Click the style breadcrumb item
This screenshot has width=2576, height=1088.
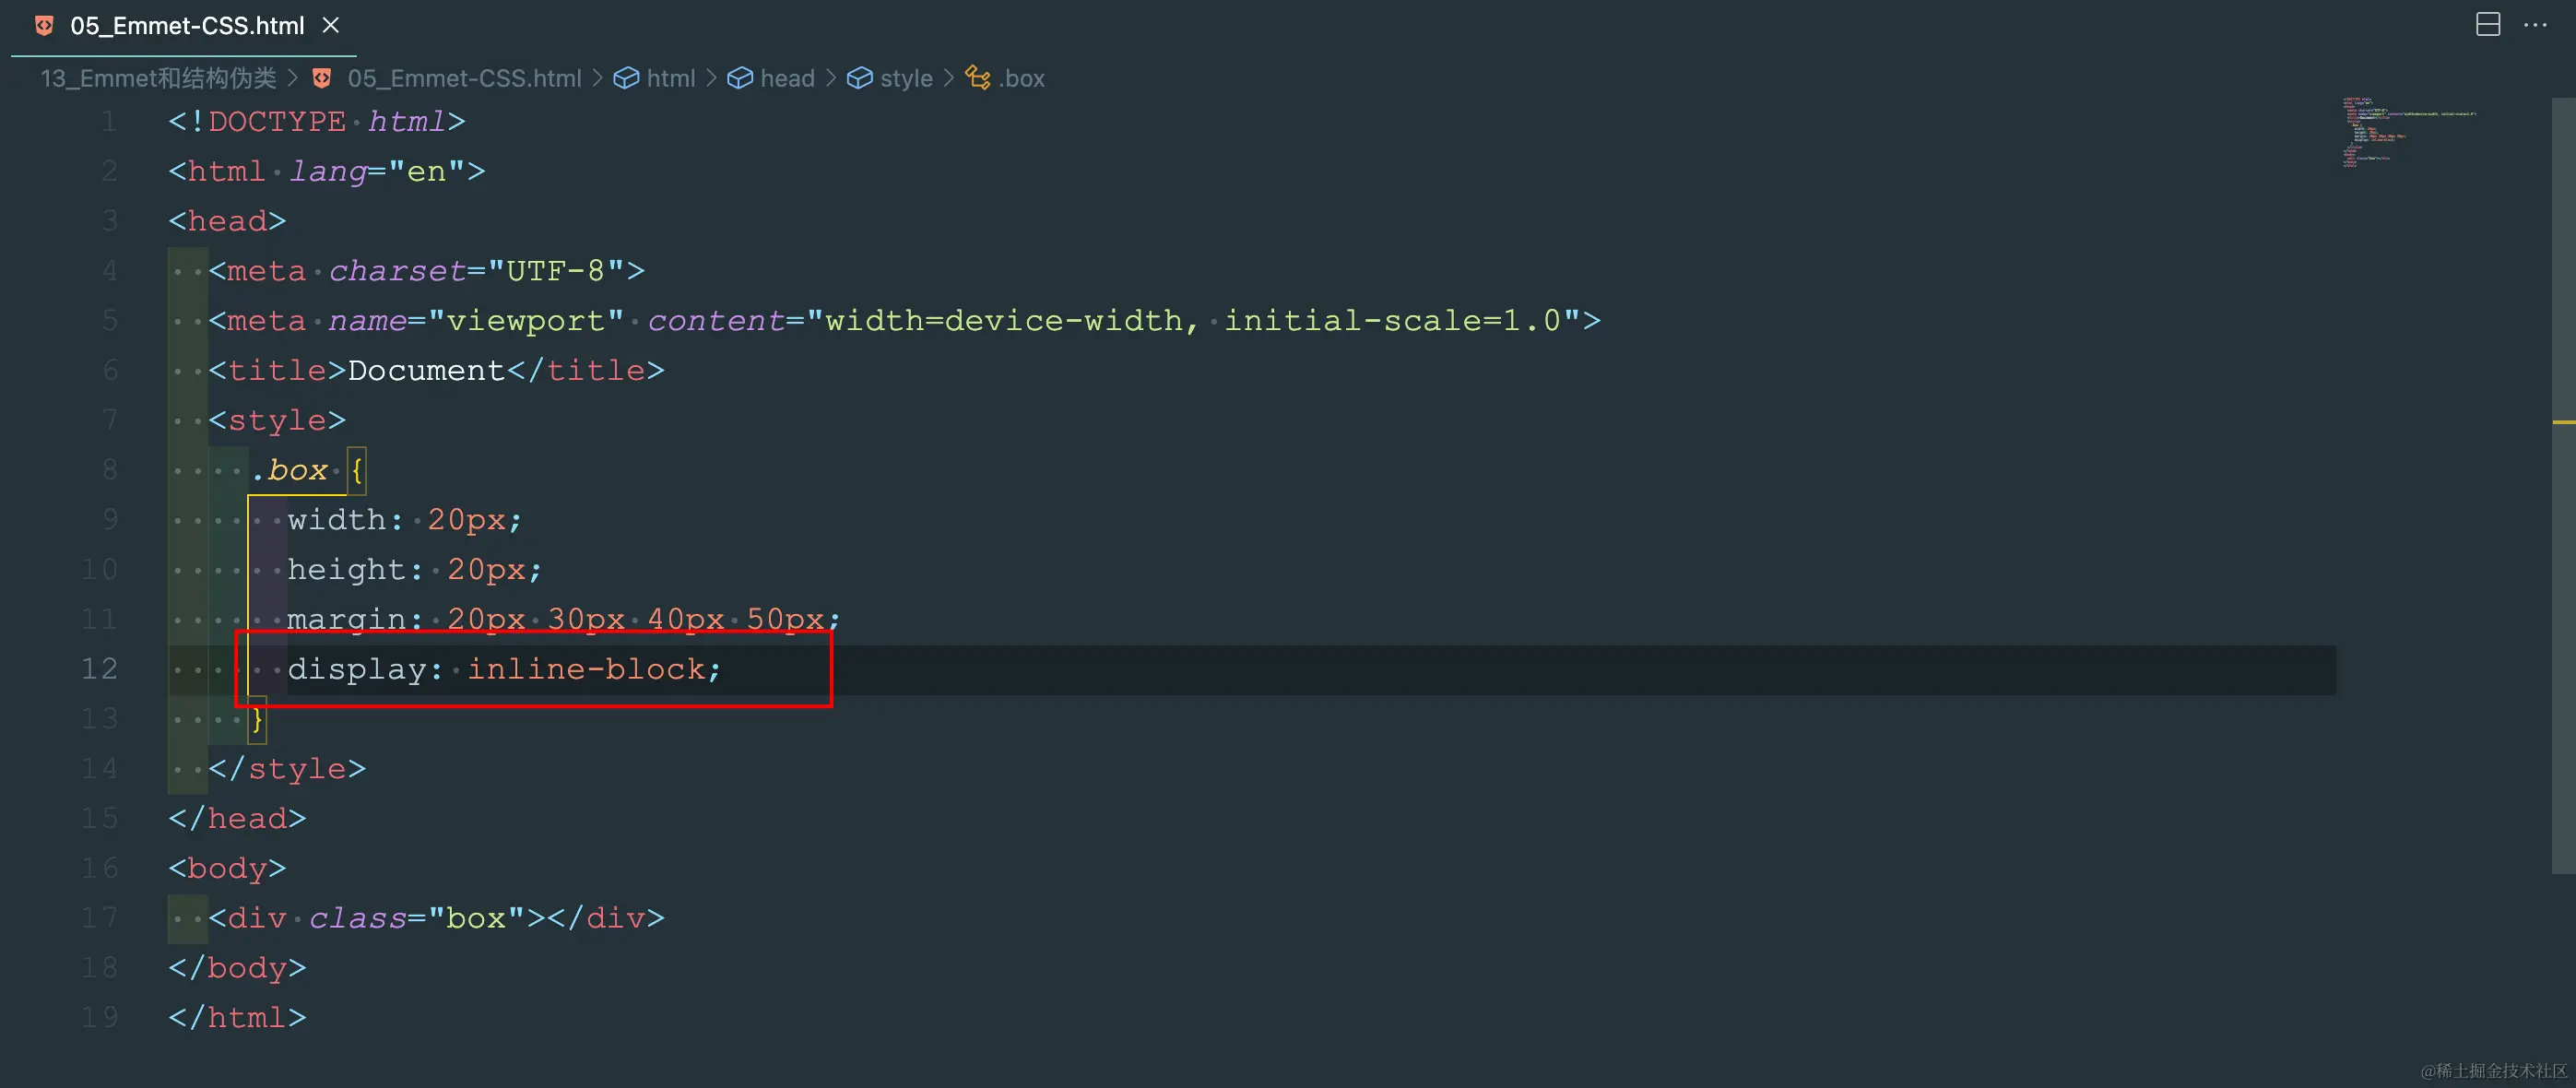[x=906, y=78]
